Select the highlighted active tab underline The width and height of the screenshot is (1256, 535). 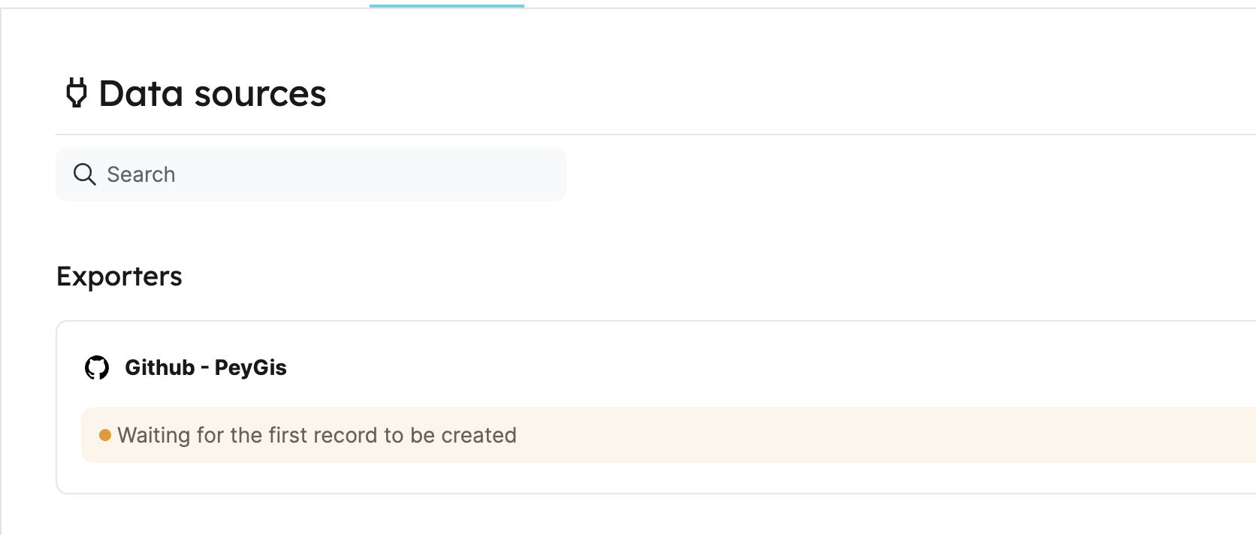pyautogui.click(x=447, y=6)
